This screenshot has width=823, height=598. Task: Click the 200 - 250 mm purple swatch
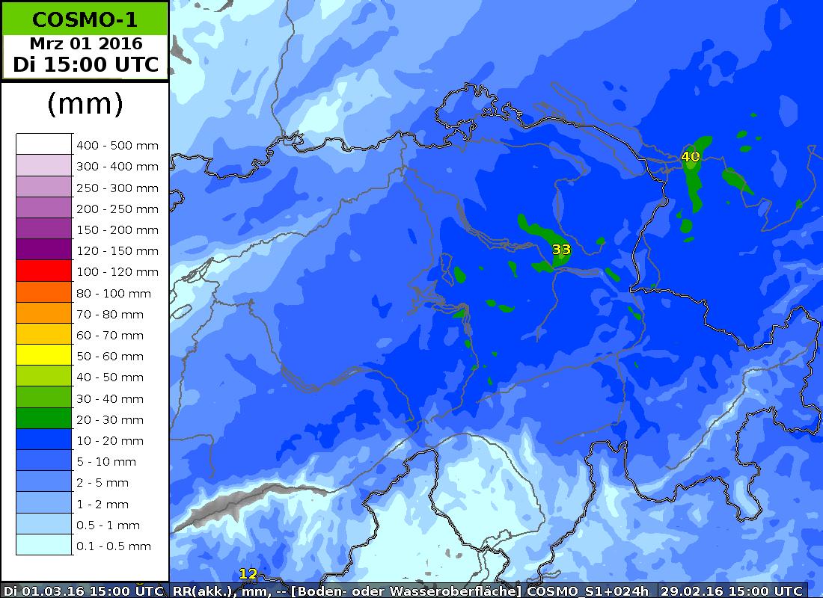click(44, 207)
